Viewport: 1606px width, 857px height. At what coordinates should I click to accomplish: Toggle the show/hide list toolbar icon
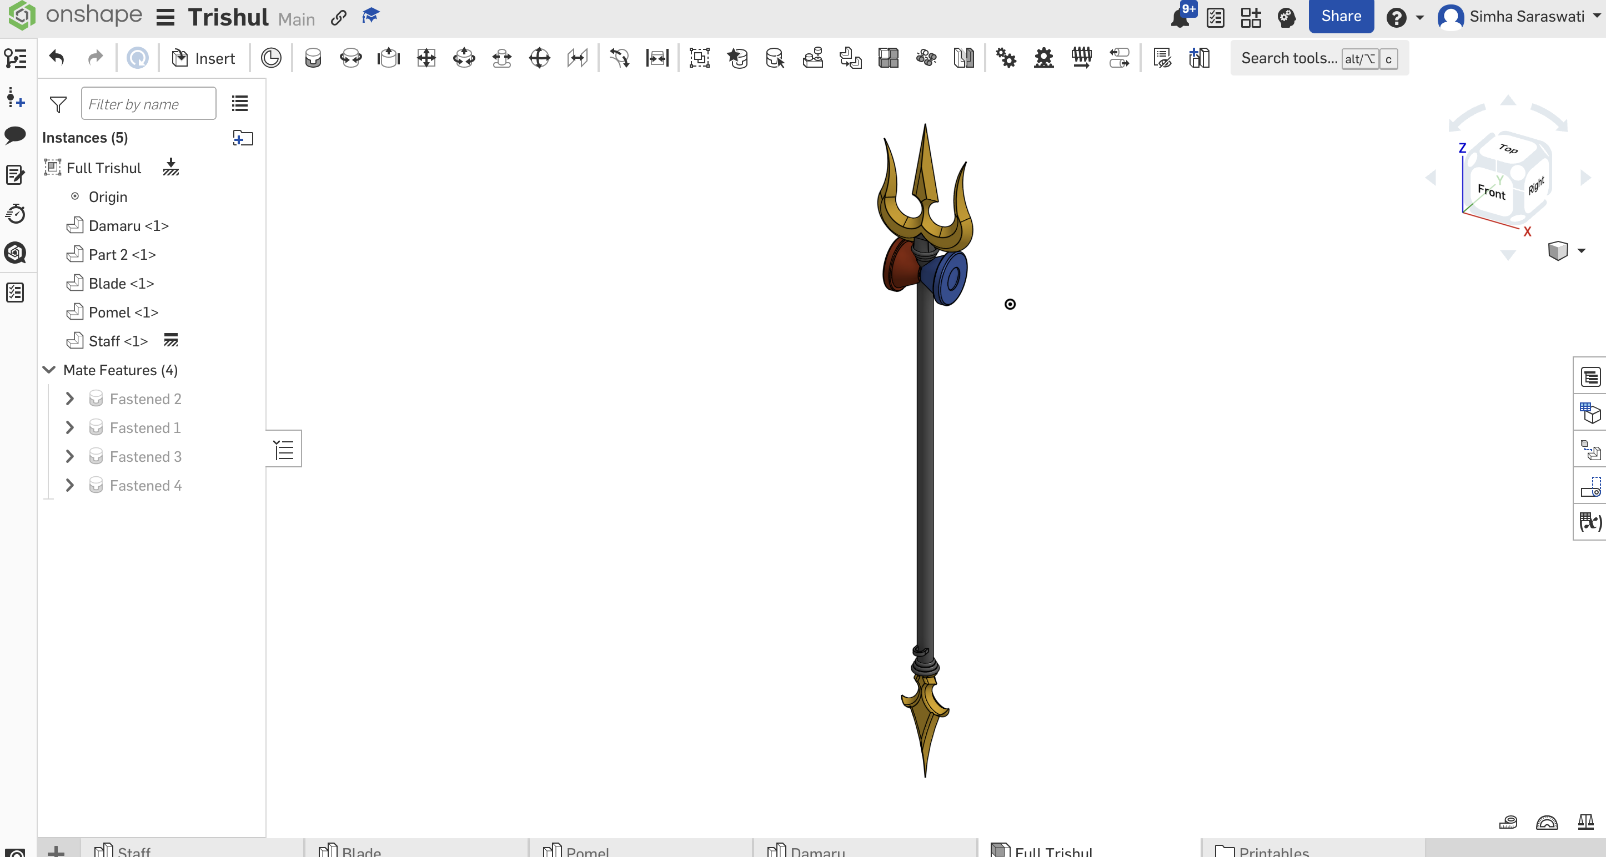pos(1162,58)
